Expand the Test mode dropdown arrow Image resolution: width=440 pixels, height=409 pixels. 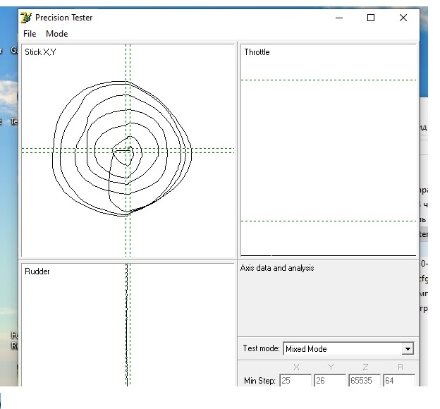[x=407, y=349]
